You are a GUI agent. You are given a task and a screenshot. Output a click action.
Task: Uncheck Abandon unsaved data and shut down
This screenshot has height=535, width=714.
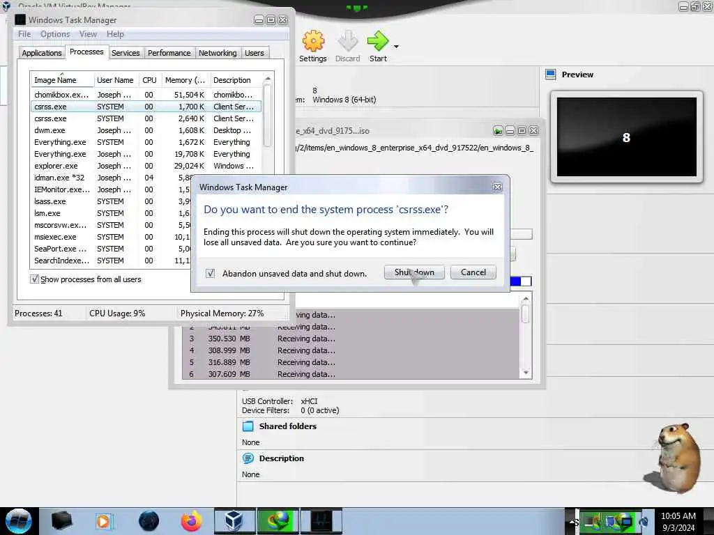(x=210, y=273)
